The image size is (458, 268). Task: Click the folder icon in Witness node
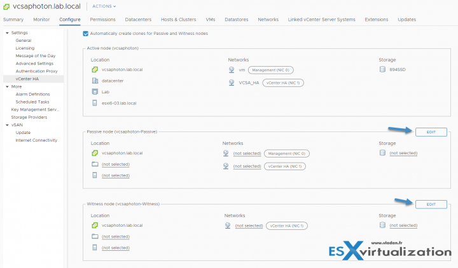click(95, 236)
